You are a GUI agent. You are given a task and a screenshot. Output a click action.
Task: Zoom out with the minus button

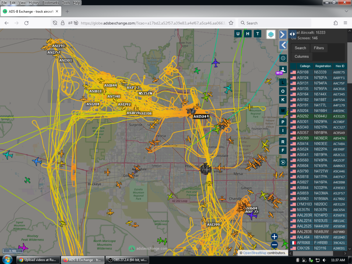click(x=274, y=245)
